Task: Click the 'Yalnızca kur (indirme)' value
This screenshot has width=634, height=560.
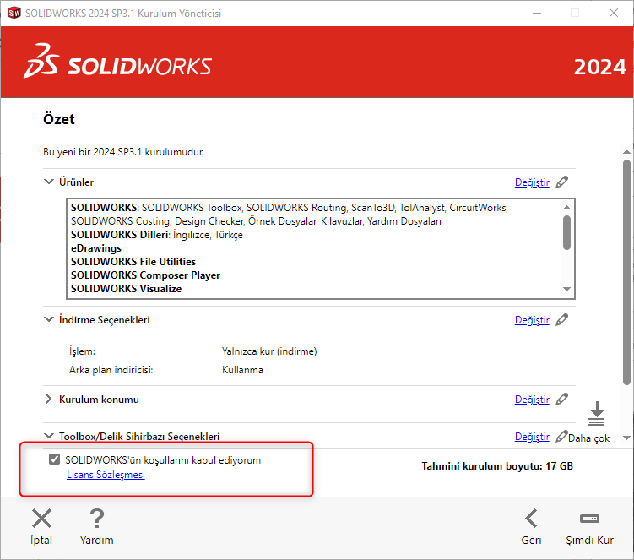Action: pos(269,351)
